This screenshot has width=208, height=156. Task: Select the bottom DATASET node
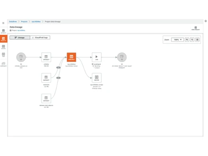pos(46,99)
